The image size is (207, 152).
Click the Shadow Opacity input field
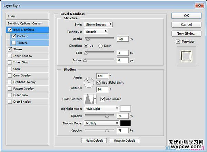(122, 131)
